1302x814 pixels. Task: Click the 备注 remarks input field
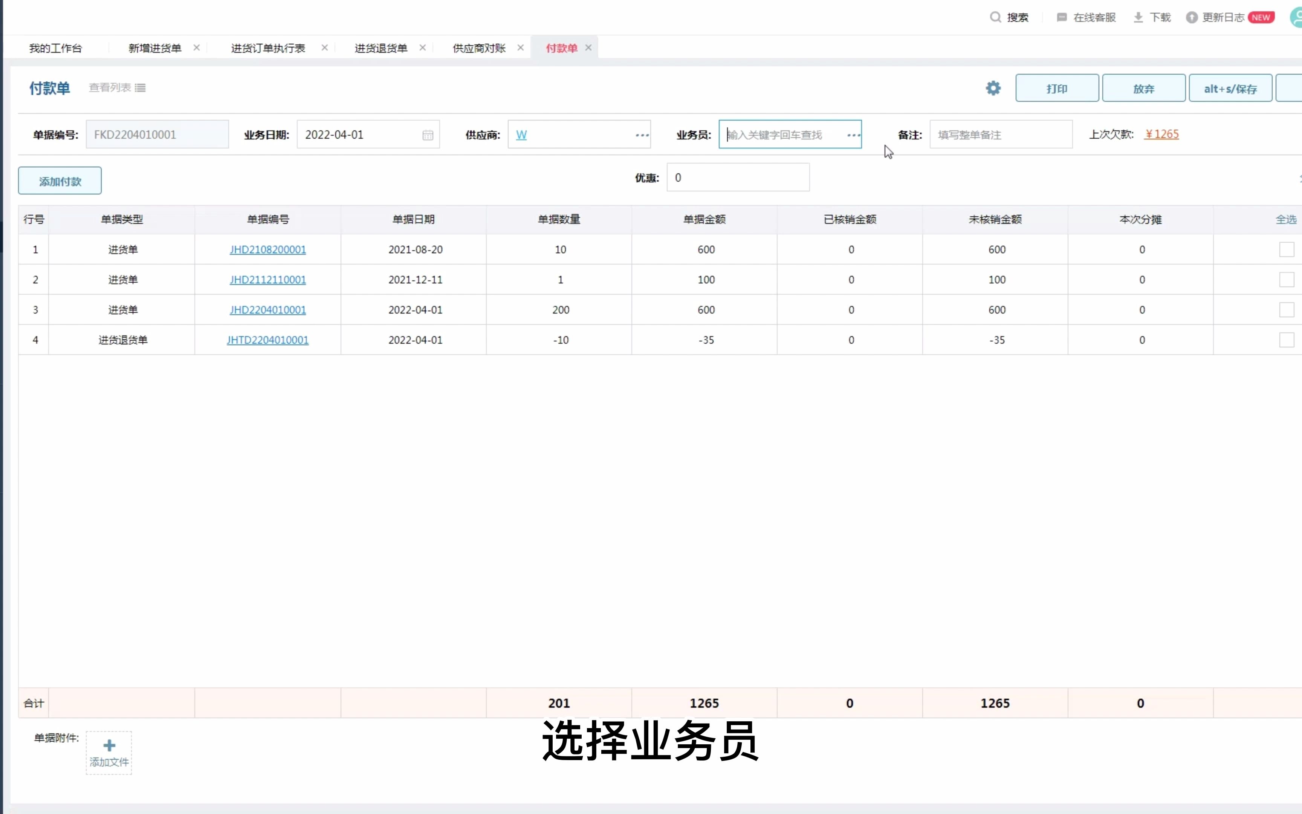1001,135
